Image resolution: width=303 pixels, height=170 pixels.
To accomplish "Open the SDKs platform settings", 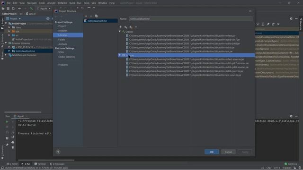I will [61, 52].
